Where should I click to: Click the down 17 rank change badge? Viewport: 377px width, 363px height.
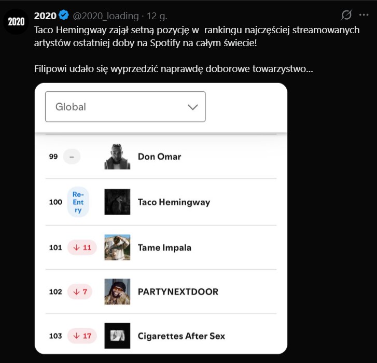[x=82, y=336]
